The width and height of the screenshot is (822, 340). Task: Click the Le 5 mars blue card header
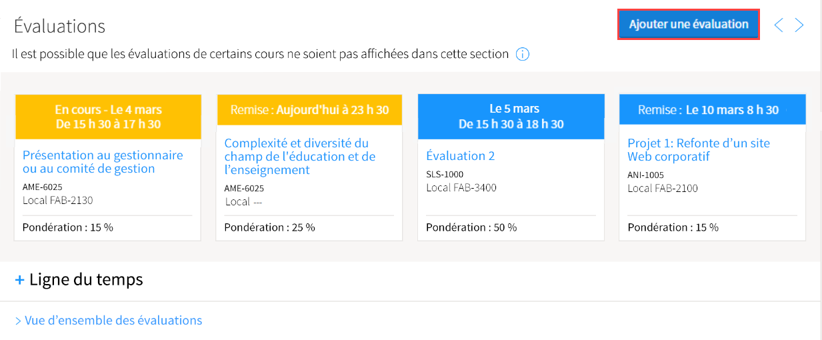(x=511, y=116)
